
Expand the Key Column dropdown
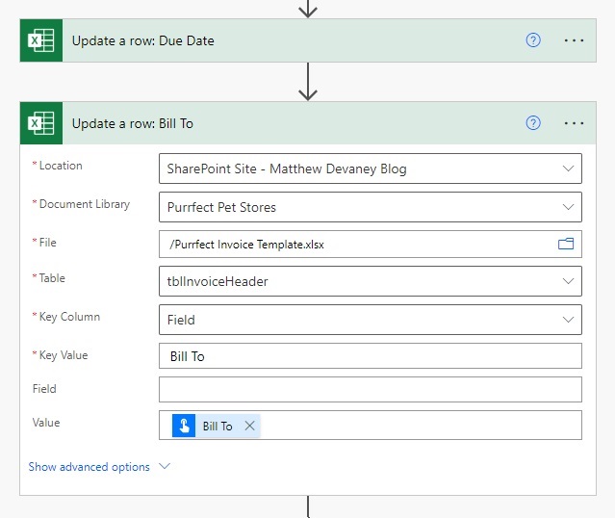568,320
